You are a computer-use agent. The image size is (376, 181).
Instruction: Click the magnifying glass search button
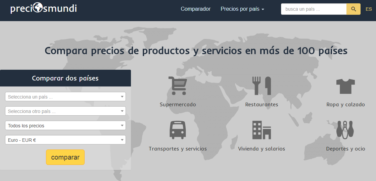[x=353, y=9]
